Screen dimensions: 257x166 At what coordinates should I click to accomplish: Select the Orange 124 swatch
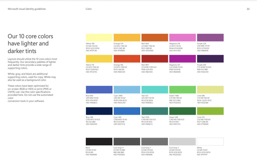[127, 38]
